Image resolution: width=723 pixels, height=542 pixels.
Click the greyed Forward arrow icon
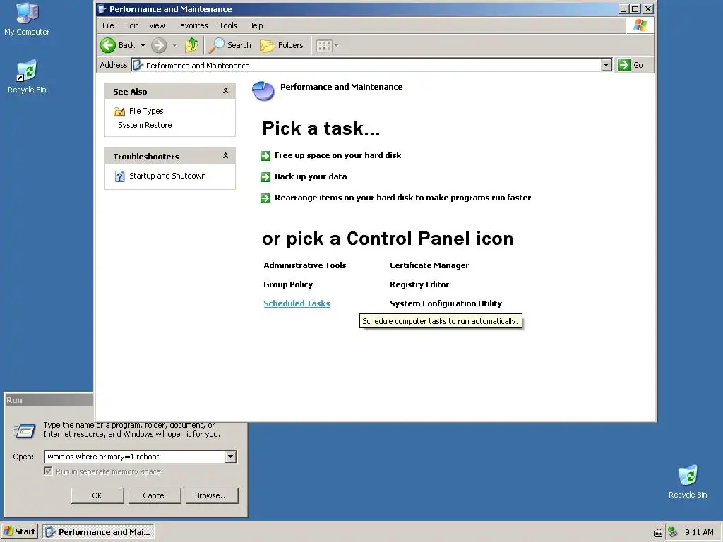pos(159,45)
